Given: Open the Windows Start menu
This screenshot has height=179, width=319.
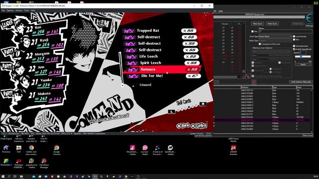Looking at the screenshot, I should pos(3,177).
